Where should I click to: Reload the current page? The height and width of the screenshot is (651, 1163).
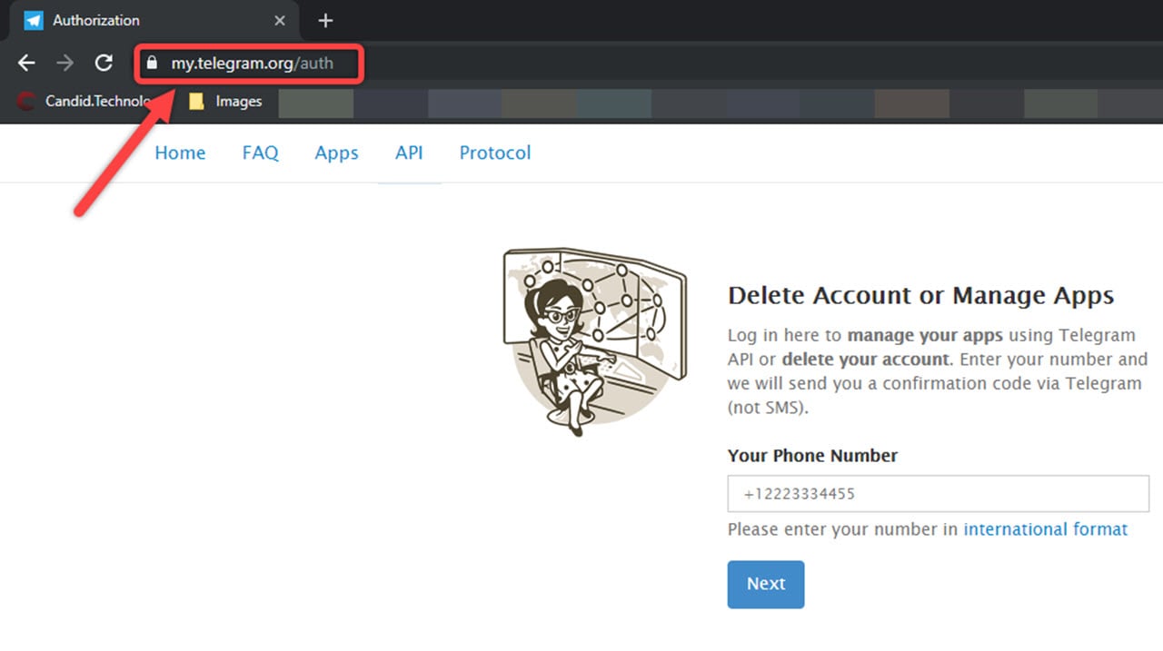pyautogui.click(x=104, y=63)
